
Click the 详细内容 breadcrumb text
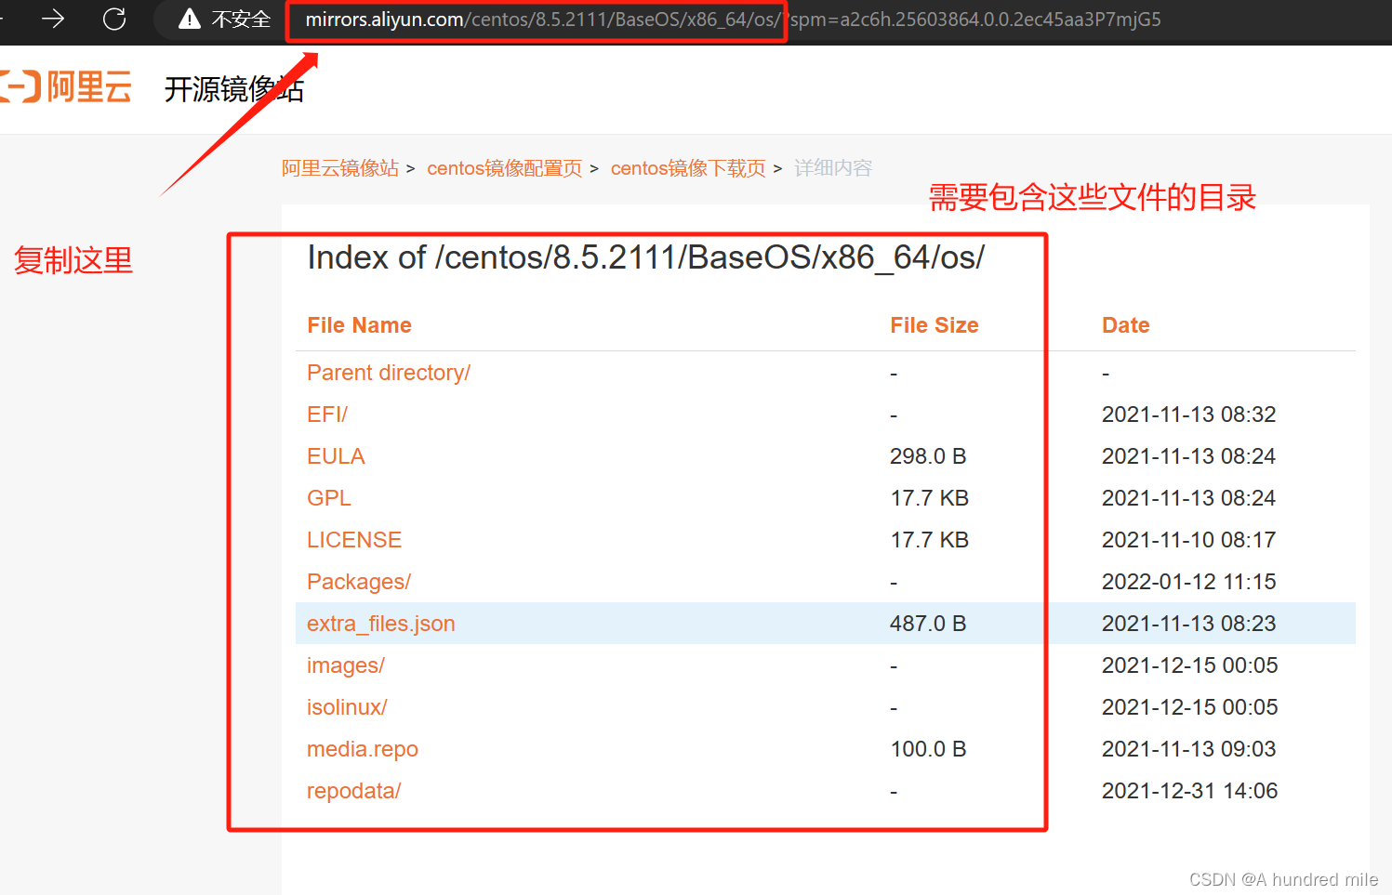[x=833, y=168]
